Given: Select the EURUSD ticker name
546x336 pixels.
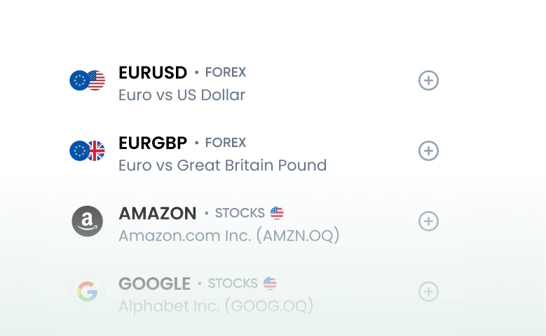Looking at the screenshot, I should click(153, 73).
